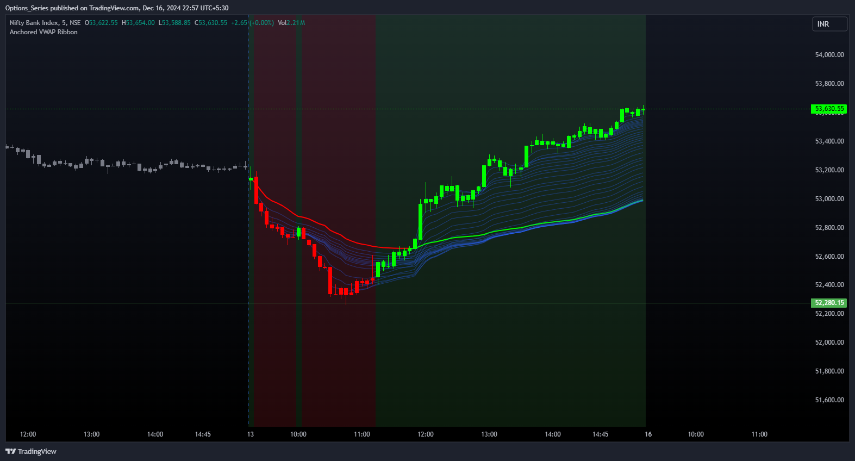Click the 16 date label on time axis
Viewport: 855px width, 461px height.
[648, 434]
